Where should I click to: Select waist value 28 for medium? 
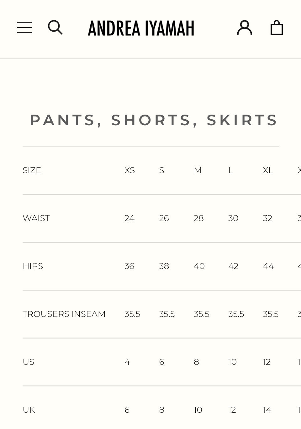(199, 218)
